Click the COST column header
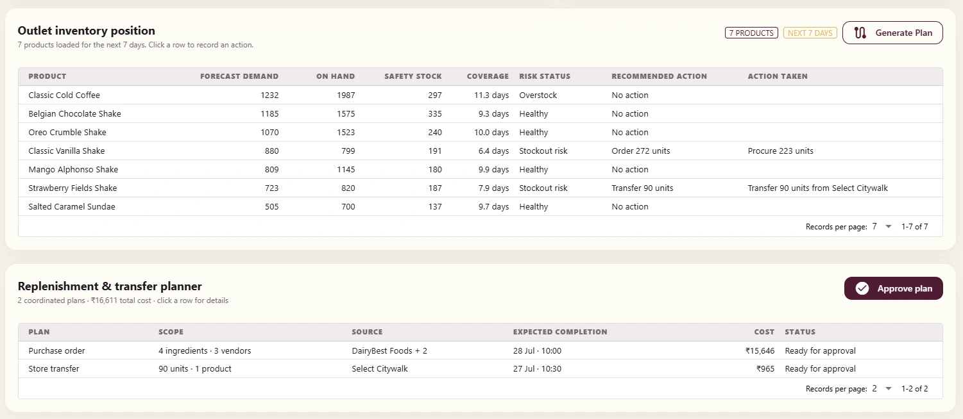The image size is (963, 419). [764, 332]
